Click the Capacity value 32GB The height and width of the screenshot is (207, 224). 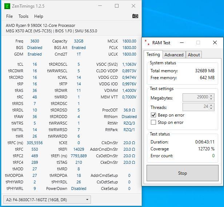pyautogui.click(x=79, y=41)
